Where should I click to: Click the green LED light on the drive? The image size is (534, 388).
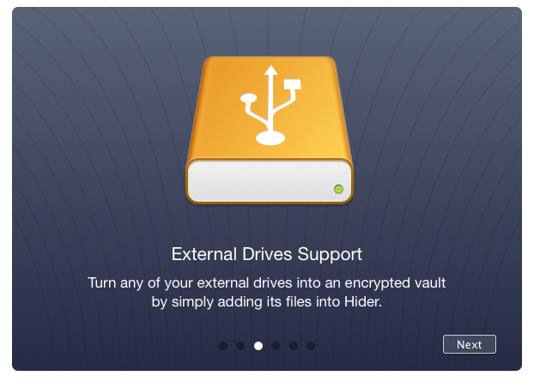338,189
